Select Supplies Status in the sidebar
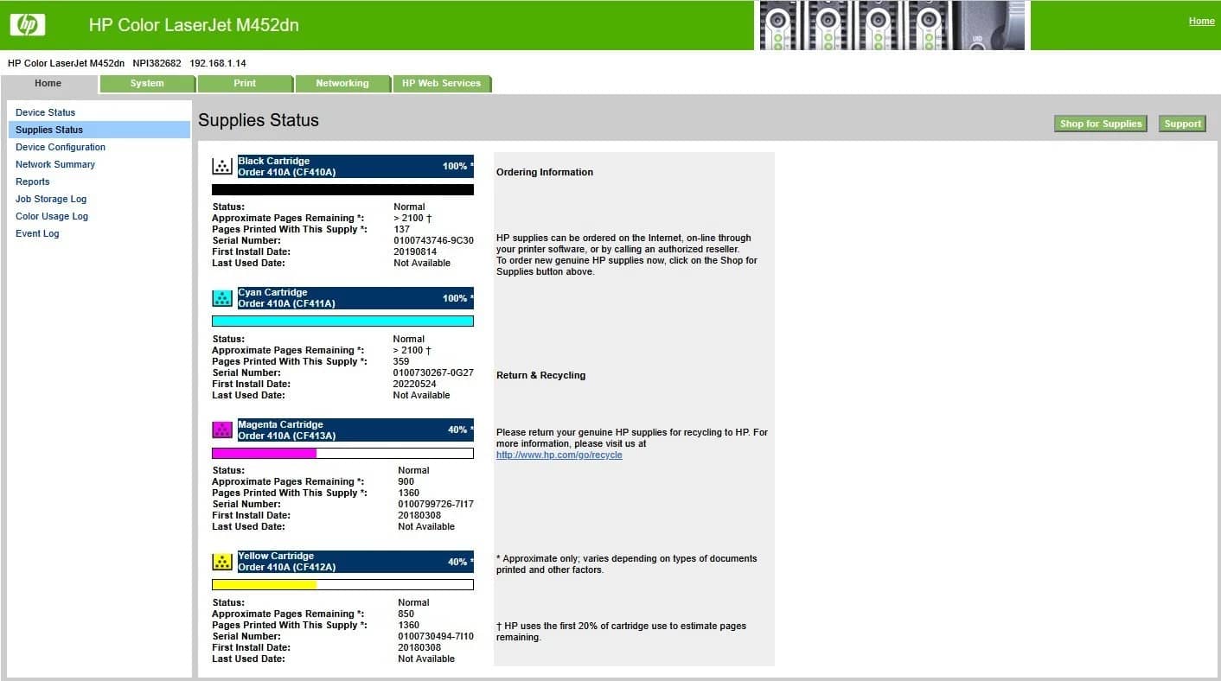This screenshot has height=681, width=1221. point(99,130)
